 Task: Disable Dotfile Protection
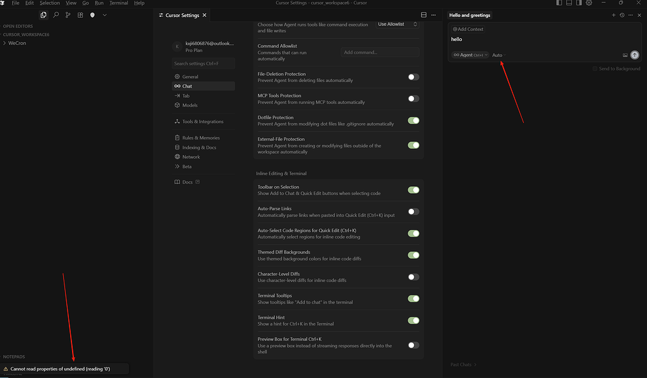pyautogui.click(x=414, y=120)
